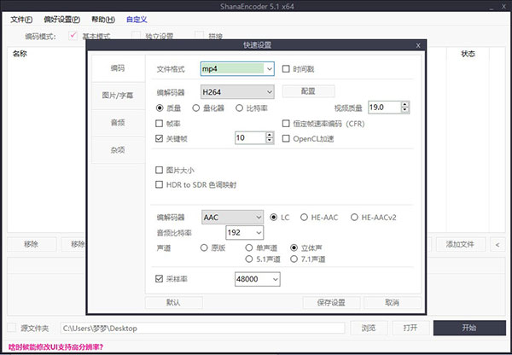Increase 视频质量 with up arrow
The height and width of the screenshot is (355, 512).
coord(404,104)
